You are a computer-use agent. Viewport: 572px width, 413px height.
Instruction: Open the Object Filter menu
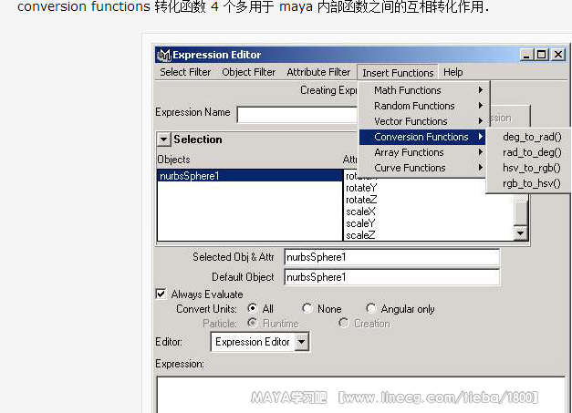click(248, 72)
